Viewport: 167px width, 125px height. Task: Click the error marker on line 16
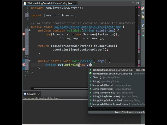[24, 65]
